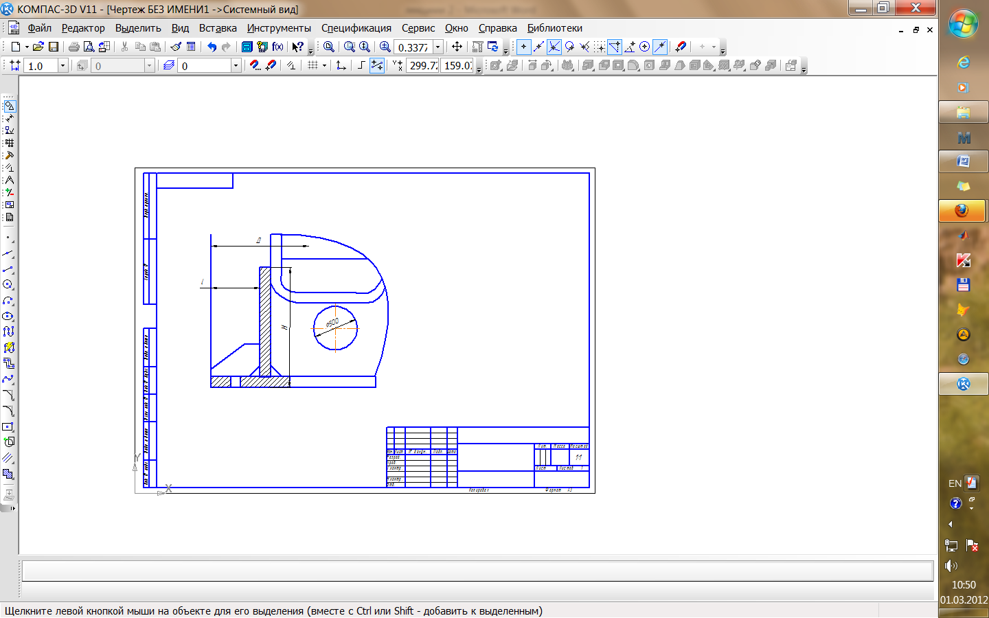The height and width of the screenshot is (618, 989).
Task: Open the existing document with the folder icon
Action: click(x=38, y=47)
